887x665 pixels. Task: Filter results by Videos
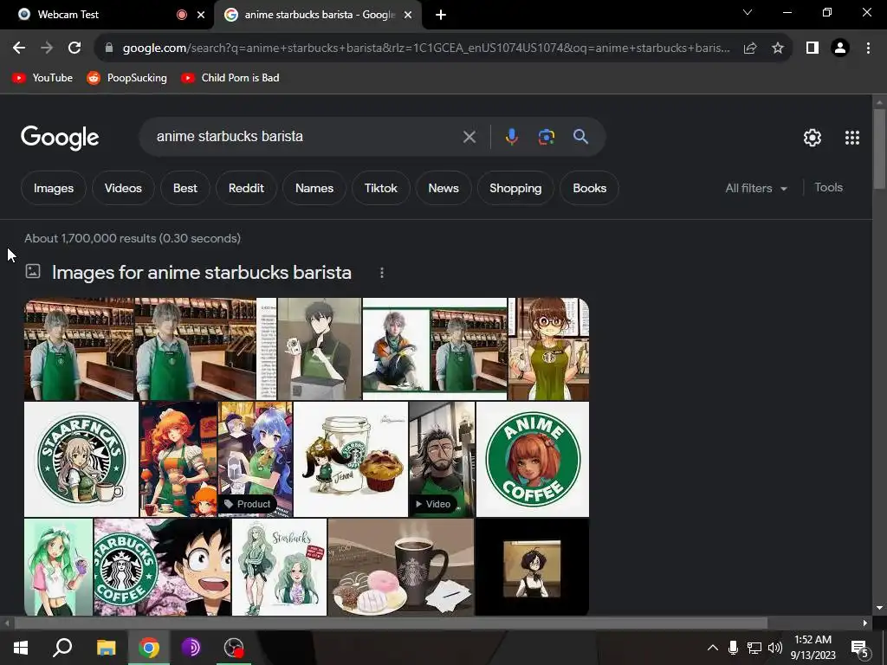tap(123, 188)
